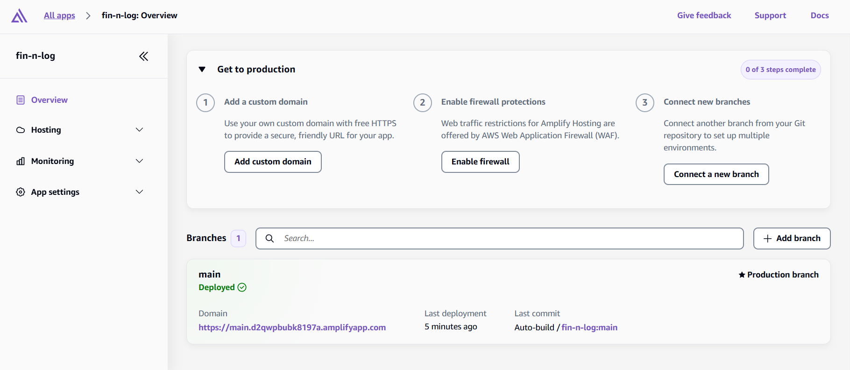
Task: Click Enable firewall button
Action: pyautogui.click(x=480, y=162)
